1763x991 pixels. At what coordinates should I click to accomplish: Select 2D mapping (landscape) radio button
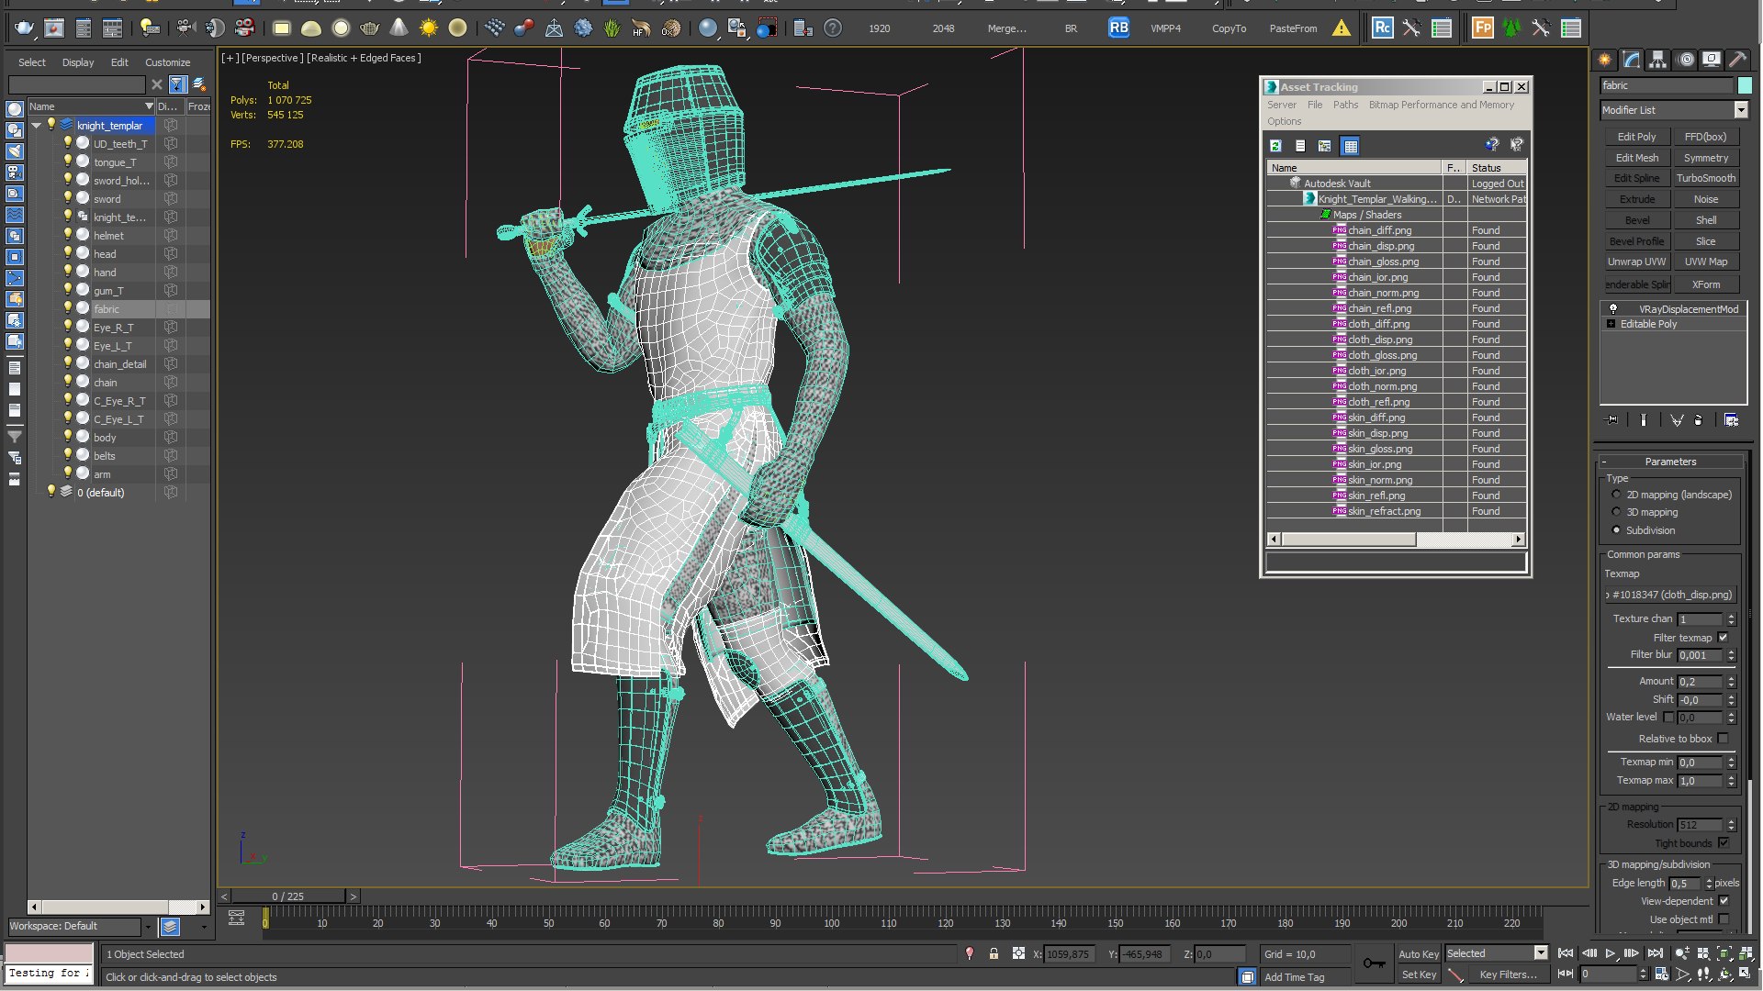[1616, 495]
